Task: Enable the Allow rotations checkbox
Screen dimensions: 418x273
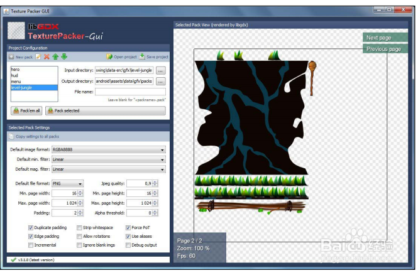Action: click(x=79, y=237)
